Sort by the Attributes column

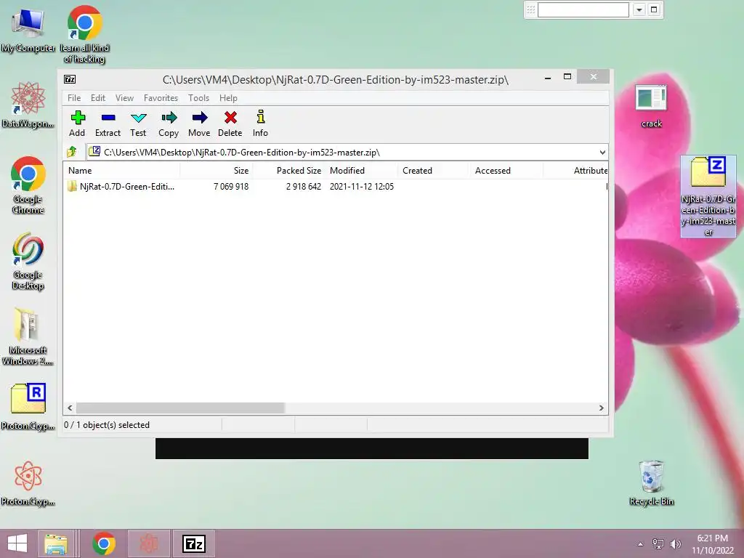coord(575,170)
